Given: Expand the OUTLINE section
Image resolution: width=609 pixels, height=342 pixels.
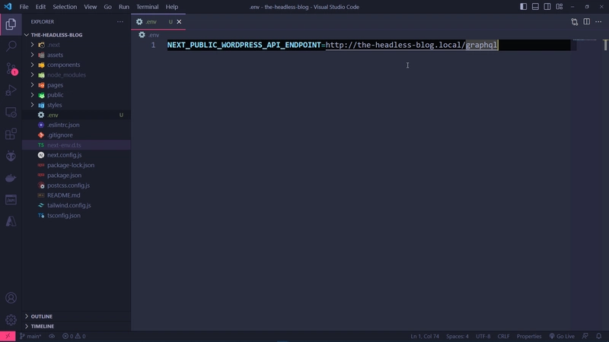Looking at the screenshot, I should pyautogui.click(x=76, y=316).
